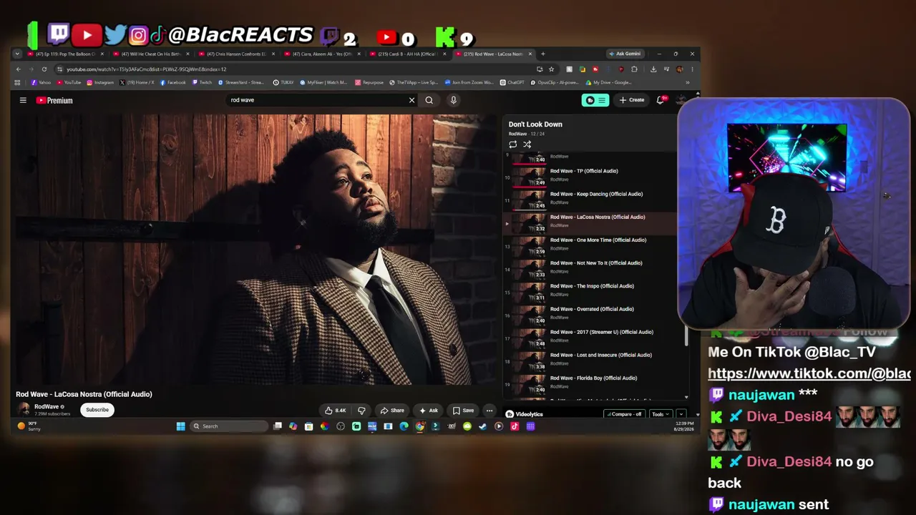
Task: Toggle the Videolytics Compare switch
Action: [x=625, y=414]
